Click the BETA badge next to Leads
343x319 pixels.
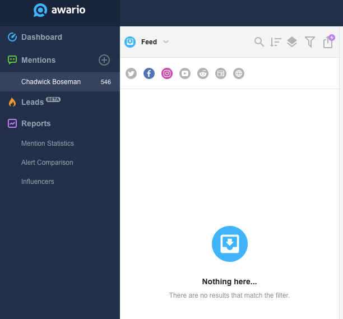click(x=53, y=99)
